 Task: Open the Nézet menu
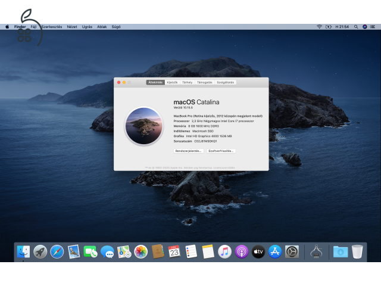[x=72, y=27]
